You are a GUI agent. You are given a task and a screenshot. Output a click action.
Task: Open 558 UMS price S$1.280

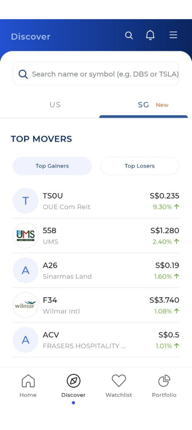pos(165,231)
